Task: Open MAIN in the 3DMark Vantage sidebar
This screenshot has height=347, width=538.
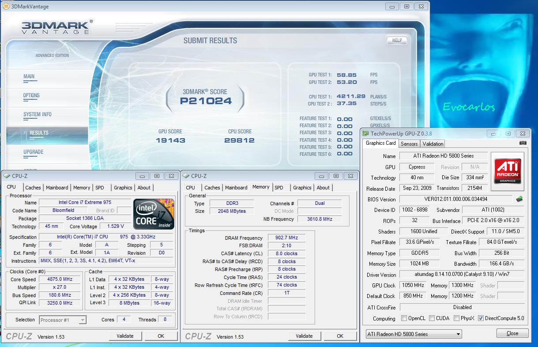Action: [x=29, y=76]
